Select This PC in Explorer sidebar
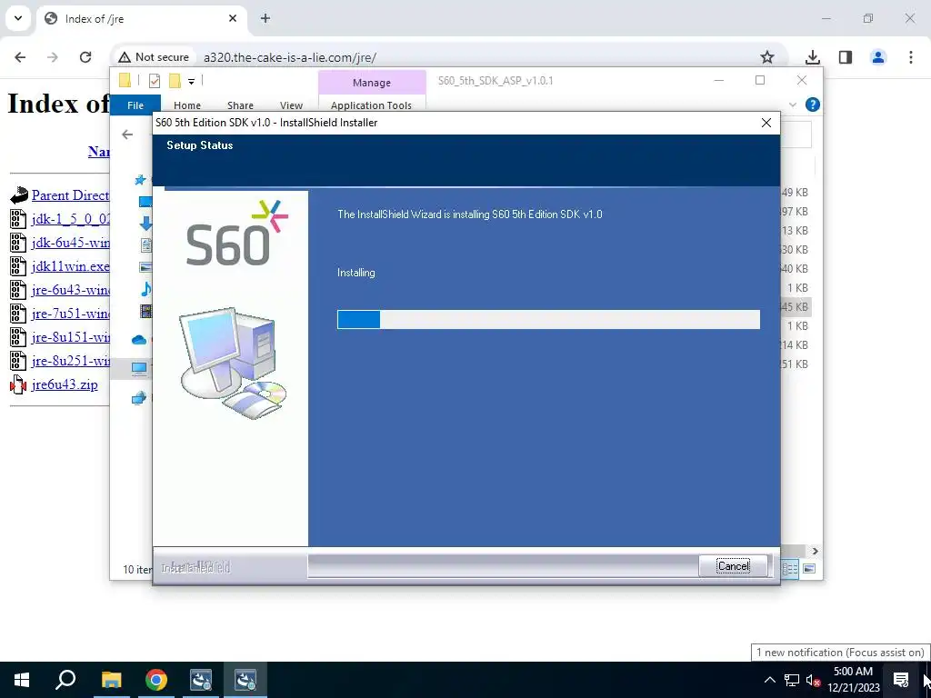Screen dimensions: 931x698 click(139, 369)
